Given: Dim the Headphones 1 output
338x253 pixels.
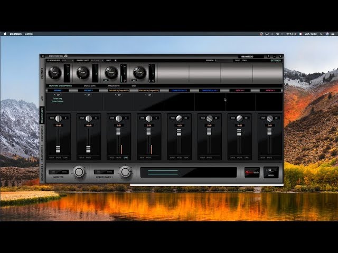Looking at the screenshot, I should pyautogui.click(x=99, y=172).
